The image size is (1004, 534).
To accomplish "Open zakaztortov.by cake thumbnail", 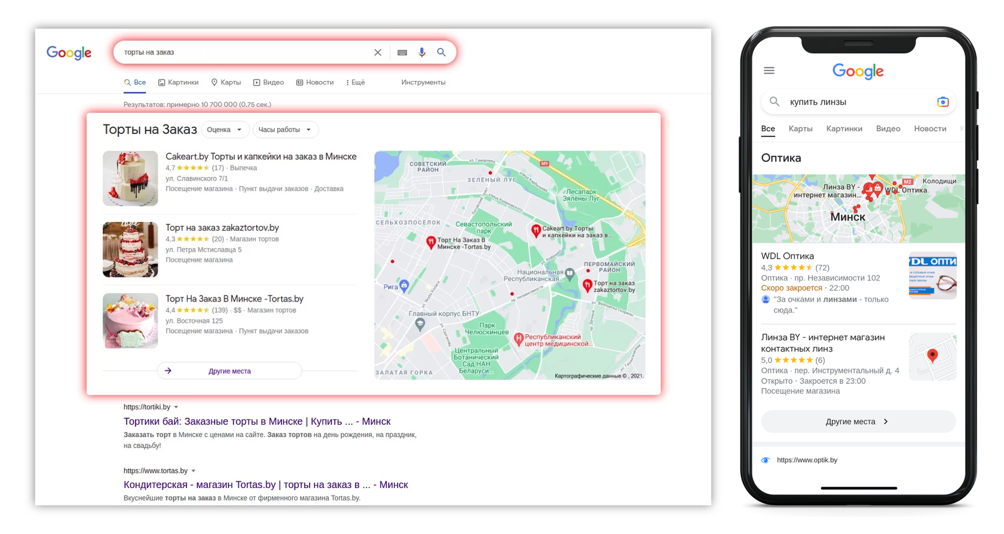I will 130,249.
